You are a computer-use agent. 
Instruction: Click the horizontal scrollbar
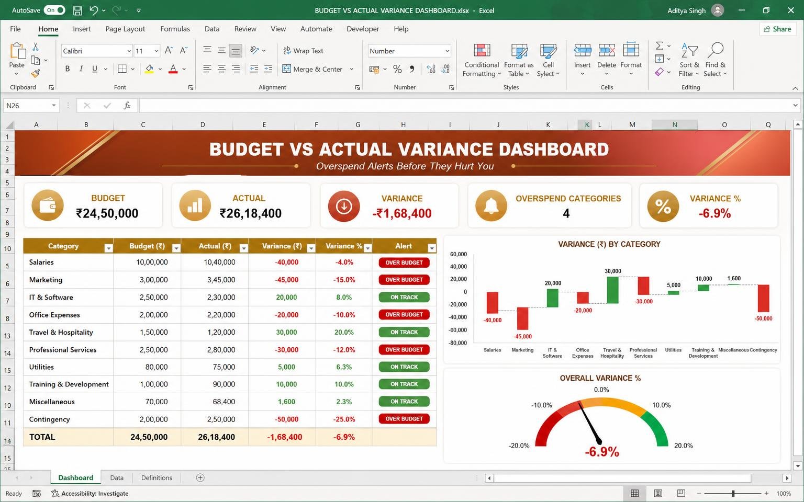[622, 478]
